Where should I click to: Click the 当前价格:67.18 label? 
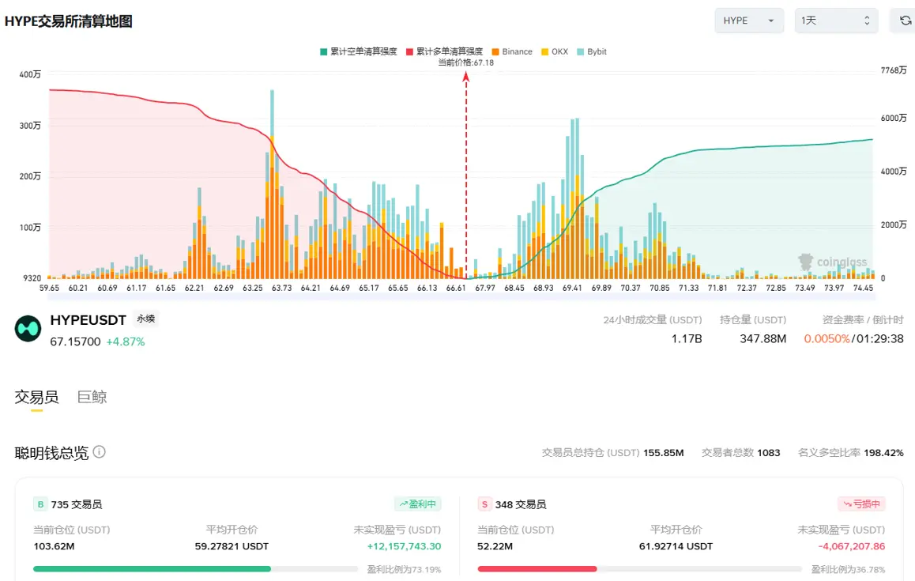pos(465,62)
